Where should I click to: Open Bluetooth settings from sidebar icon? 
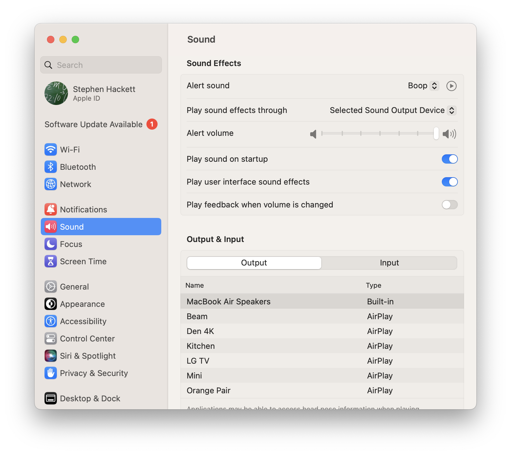tap(51, 167)
